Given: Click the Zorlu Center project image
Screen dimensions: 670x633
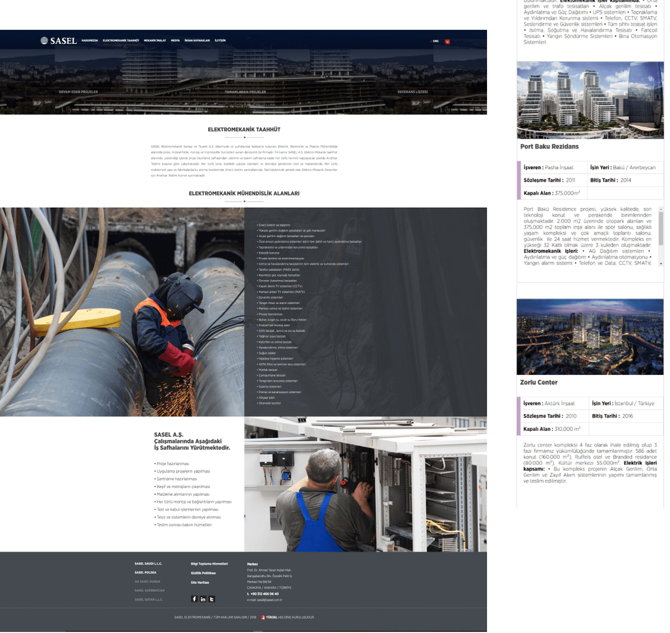Looking at the screenshot, I should coord(590,337).
